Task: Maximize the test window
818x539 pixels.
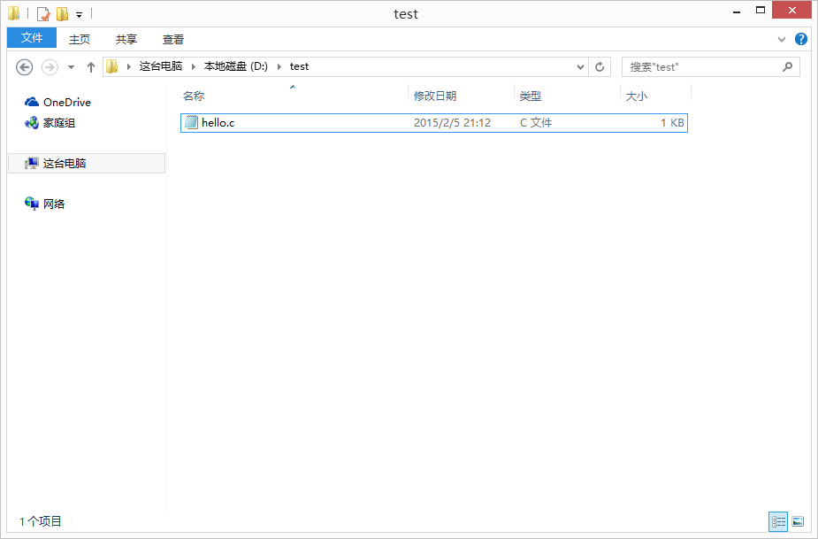Action: [761, 11]
